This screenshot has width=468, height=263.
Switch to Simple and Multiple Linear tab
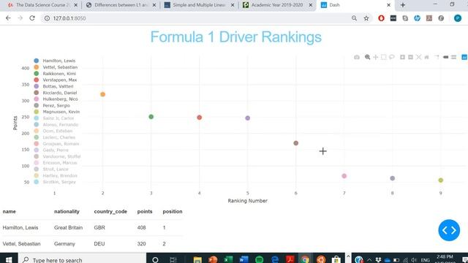click(x=198, y=5)
